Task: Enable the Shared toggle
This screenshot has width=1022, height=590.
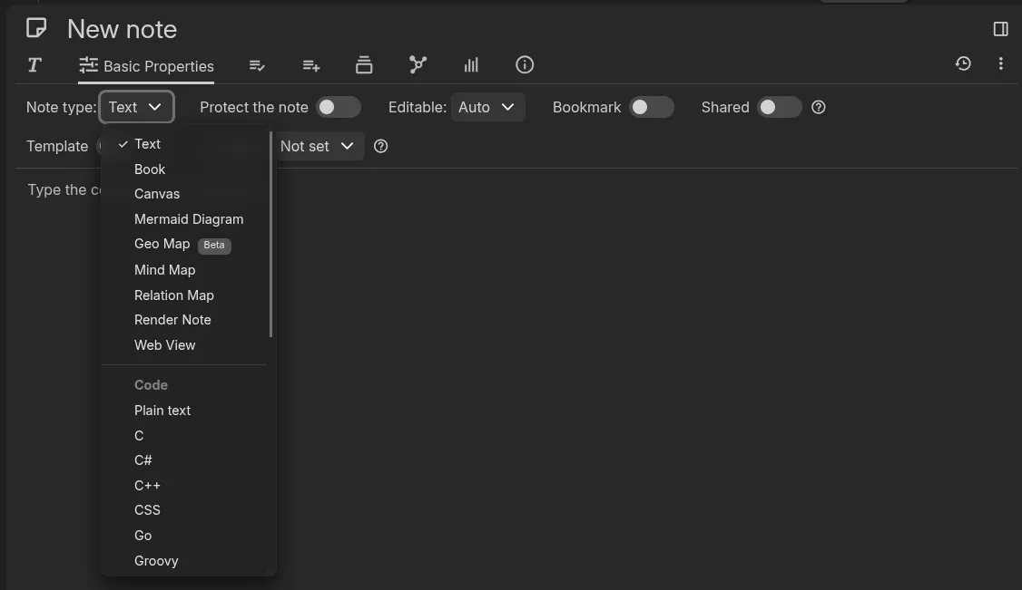Action: pos(779,107)
